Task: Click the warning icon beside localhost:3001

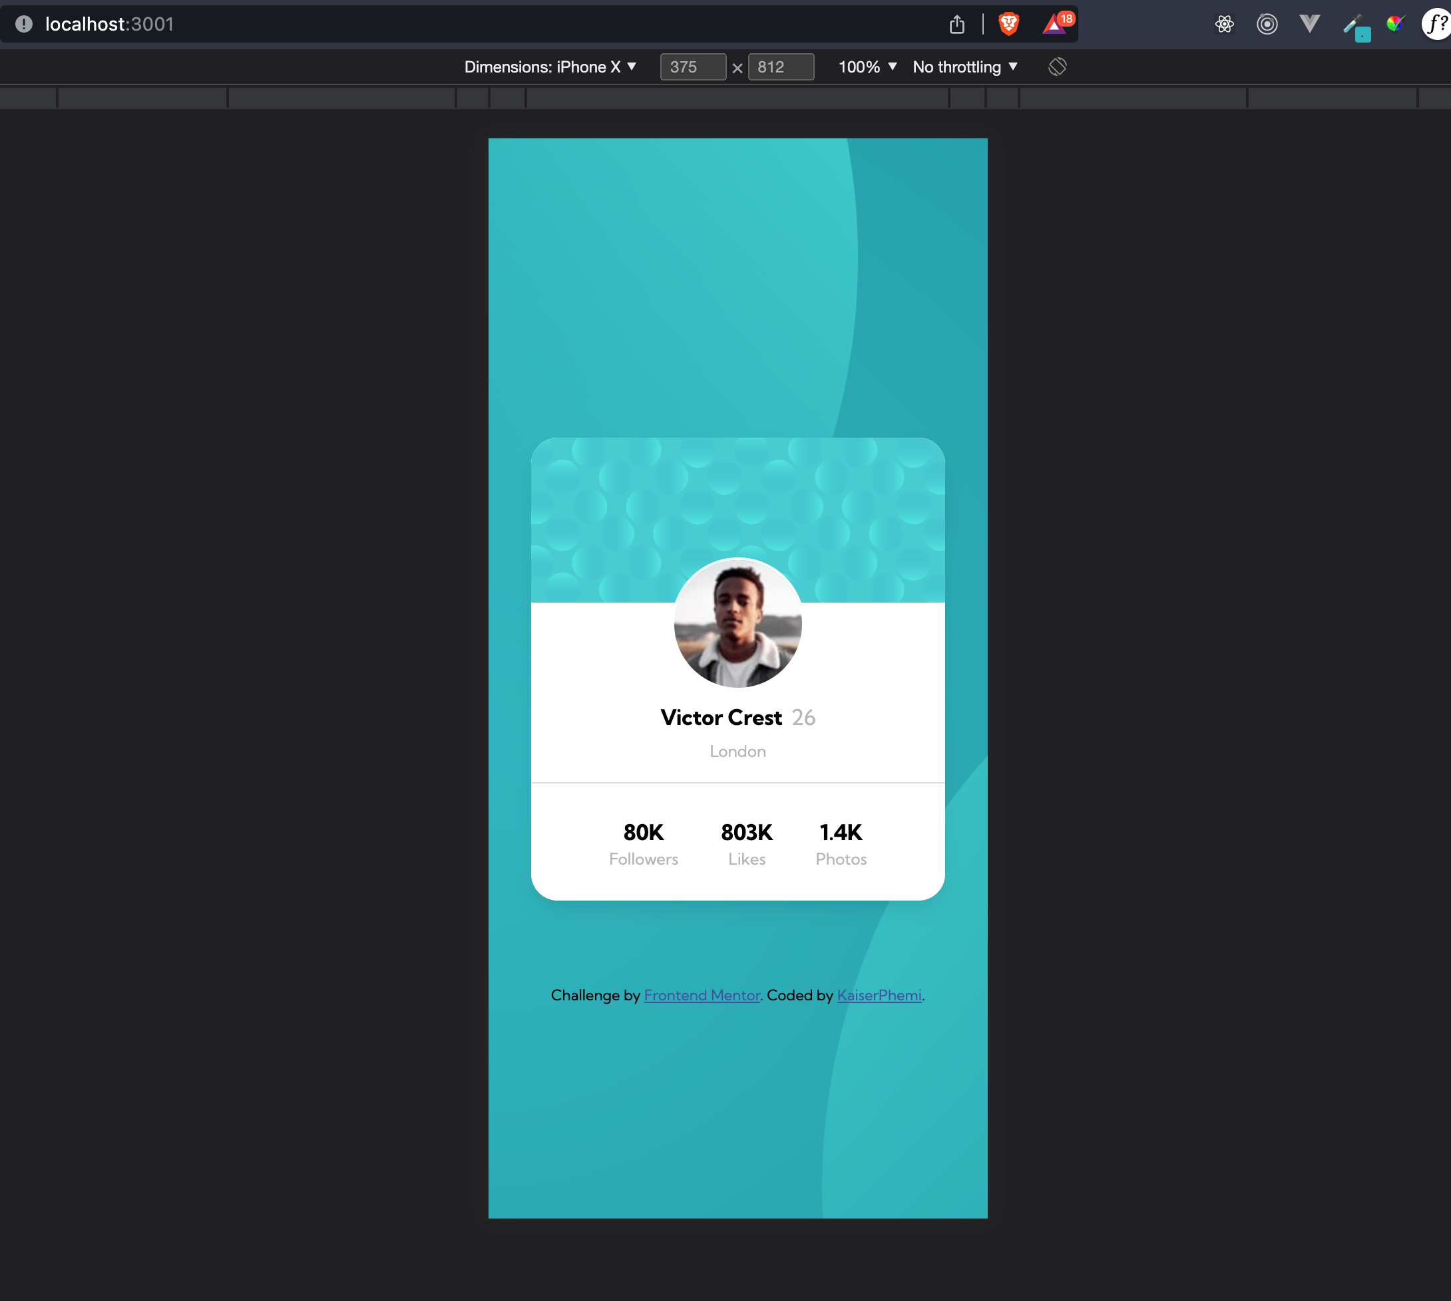Action: point(23,23)
